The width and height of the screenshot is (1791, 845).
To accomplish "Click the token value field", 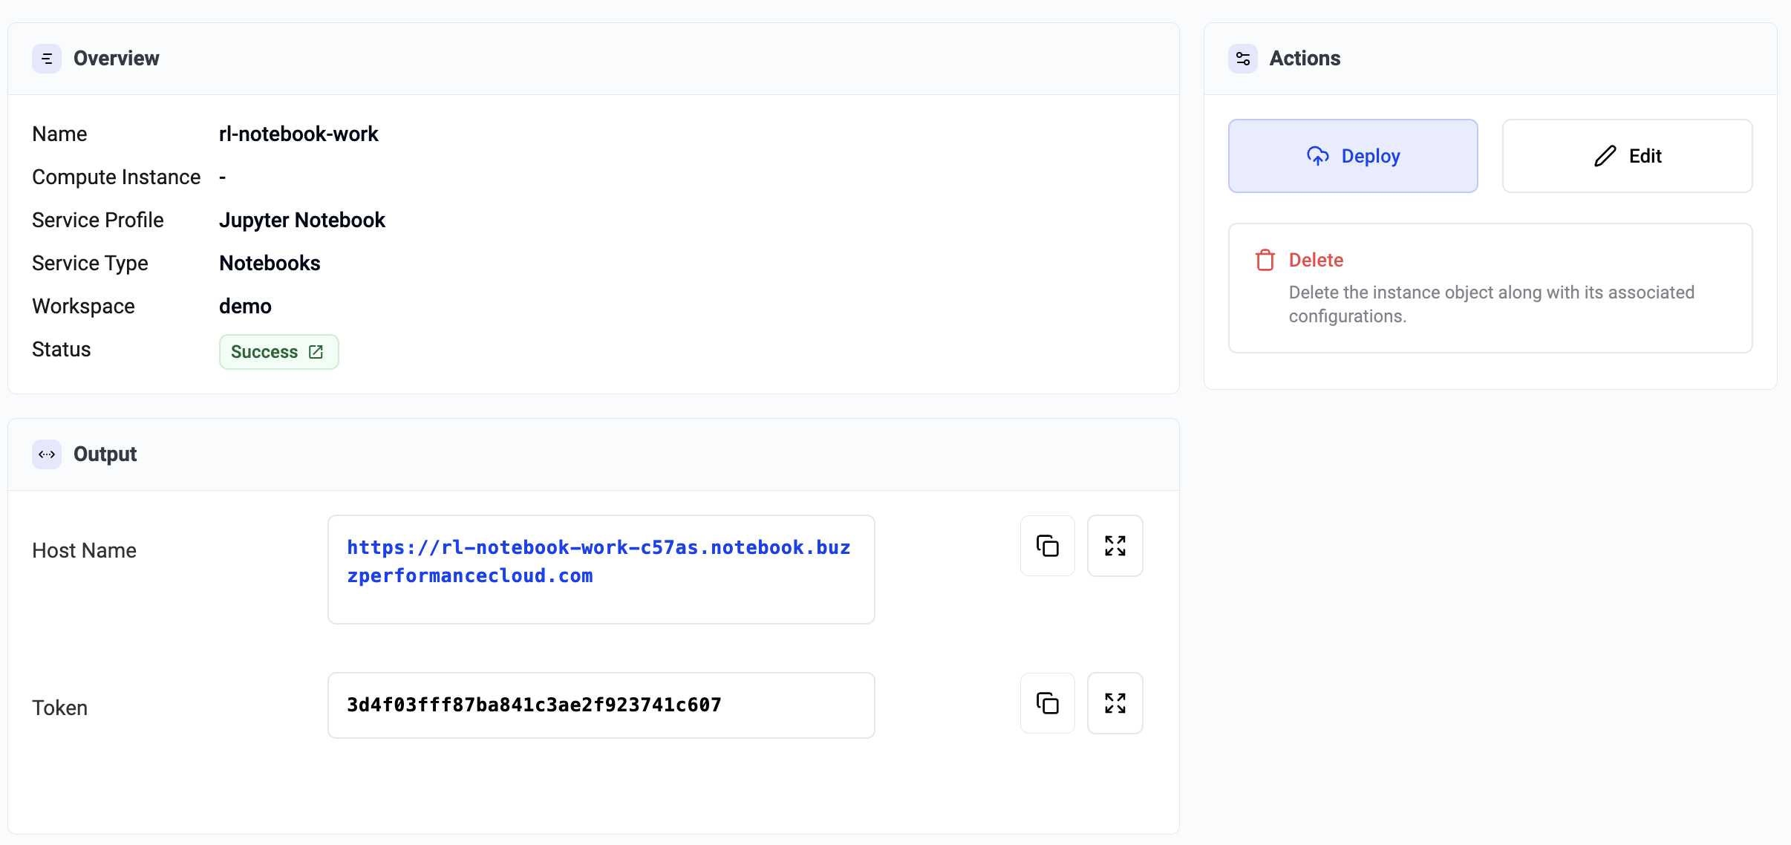I will (601, 705).
